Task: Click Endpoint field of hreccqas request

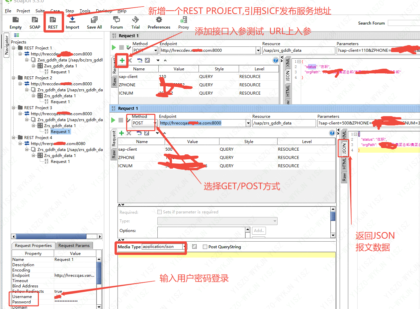Action: (x=202, y=123)
